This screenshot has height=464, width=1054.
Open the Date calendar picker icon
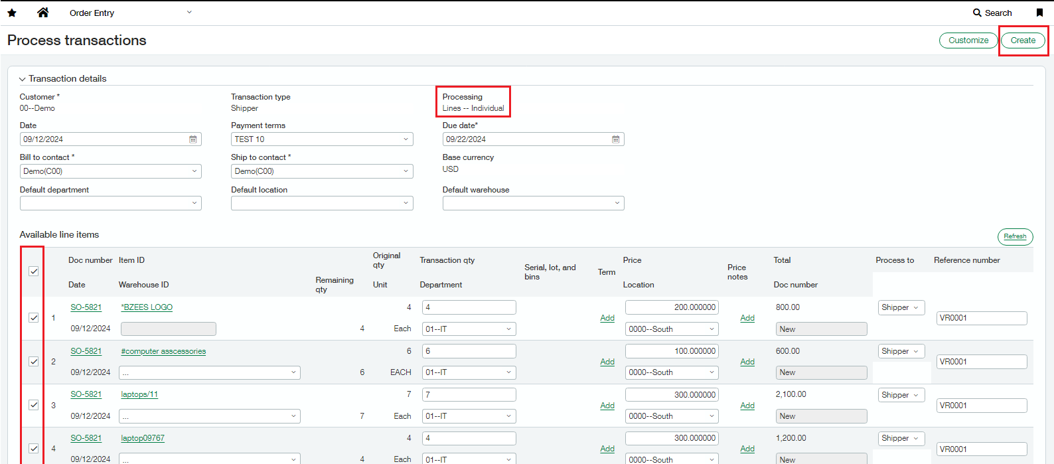tap(193, 139)
